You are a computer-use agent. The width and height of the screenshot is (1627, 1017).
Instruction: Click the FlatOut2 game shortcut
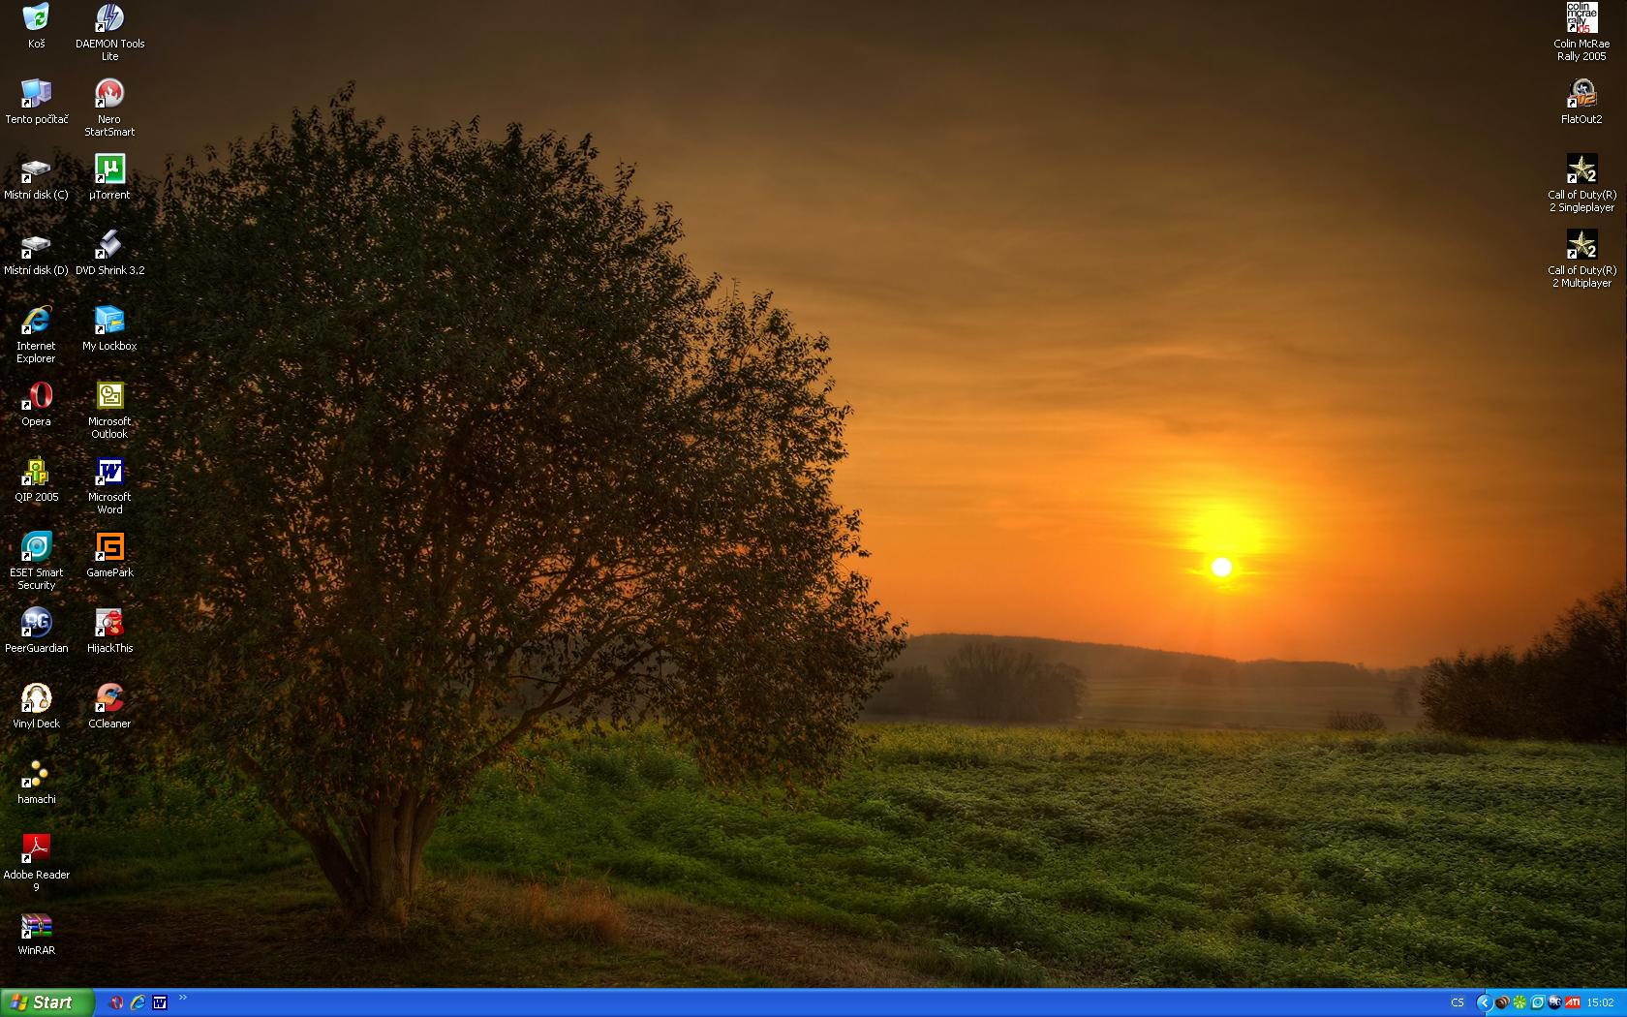pyautogui.click(x=1581, y=95)
